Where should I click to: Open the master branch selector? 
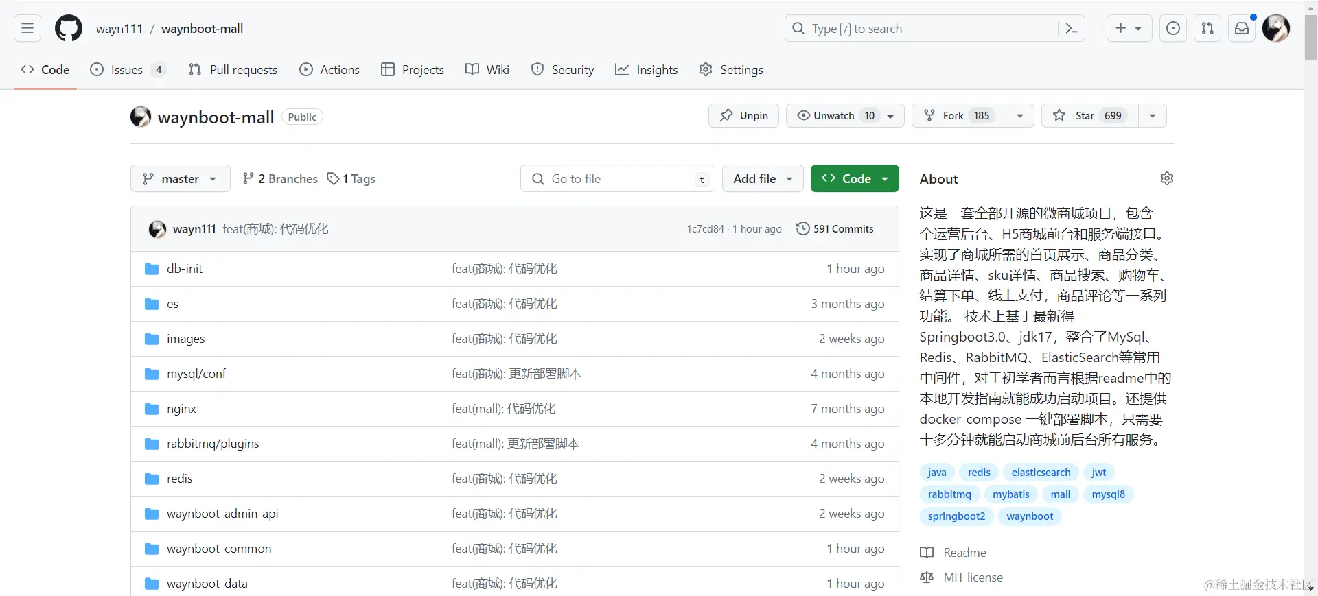click(x=181, y=178)
